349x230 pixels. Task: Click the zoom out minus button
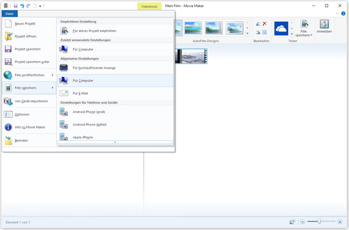pyautogui.click(x=302, y=222)
